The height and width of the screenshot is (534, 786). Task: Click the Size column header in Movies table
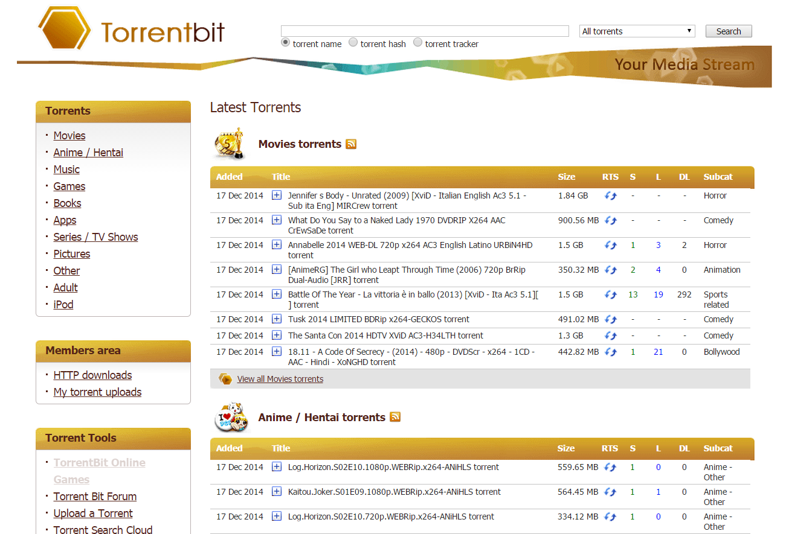pyautogui.click(x=566, y=177)
